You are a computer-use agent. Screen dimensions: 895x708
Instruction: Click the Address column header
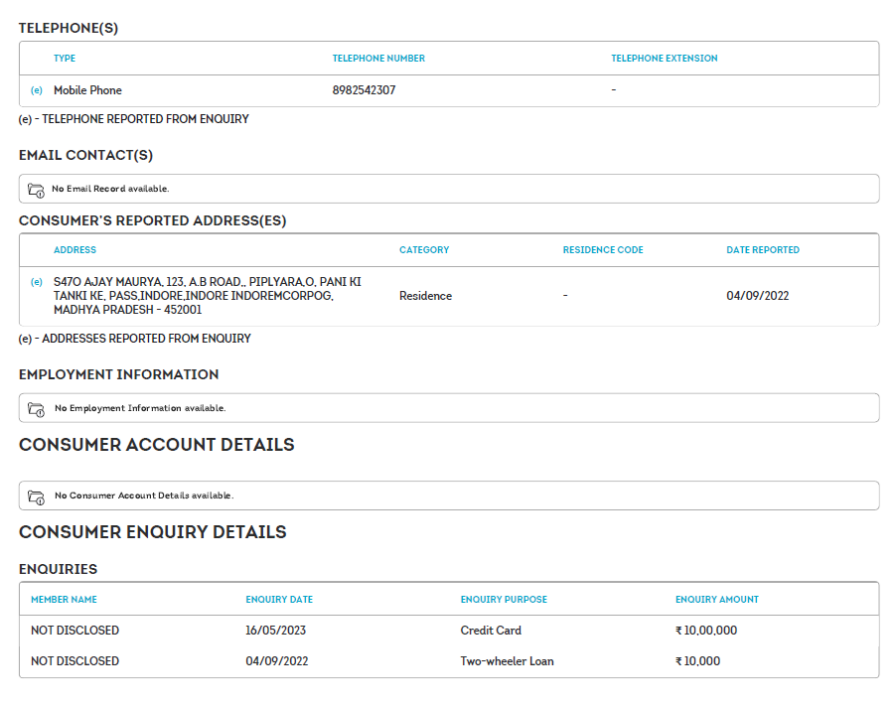tap(75, 250)
